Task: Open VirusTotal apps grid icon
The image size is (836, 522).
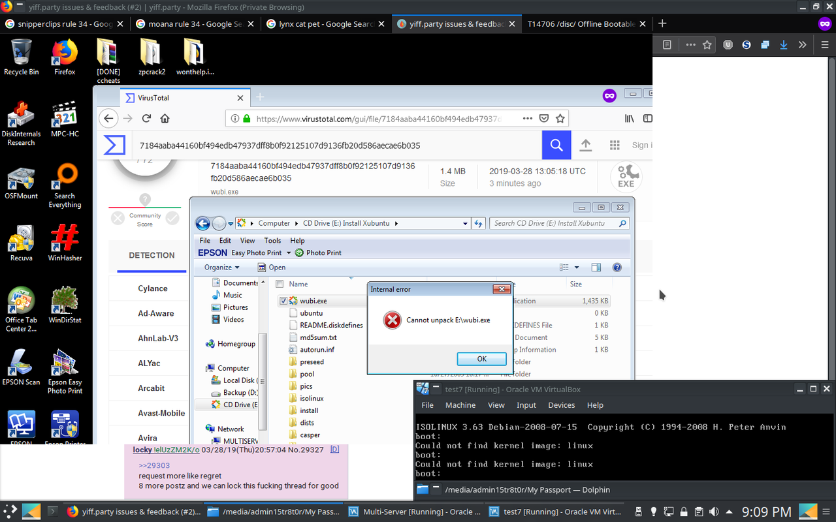Action: point(614,145)
